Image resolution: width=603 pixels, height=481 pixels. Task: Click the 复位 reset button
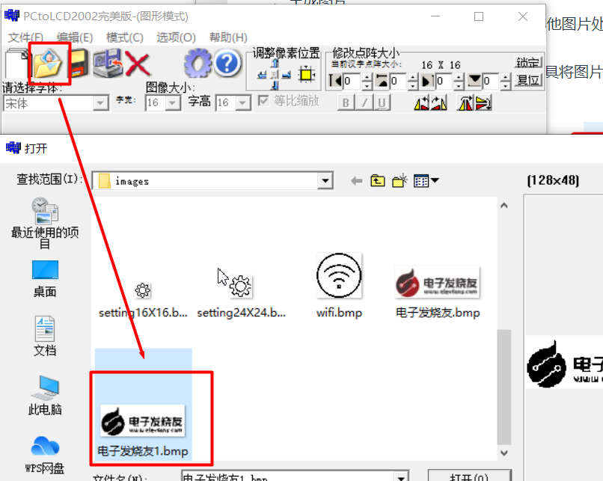(528, 80)
